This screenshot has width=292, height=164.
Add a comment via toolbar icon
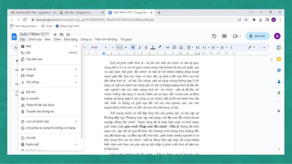[174, 48]
